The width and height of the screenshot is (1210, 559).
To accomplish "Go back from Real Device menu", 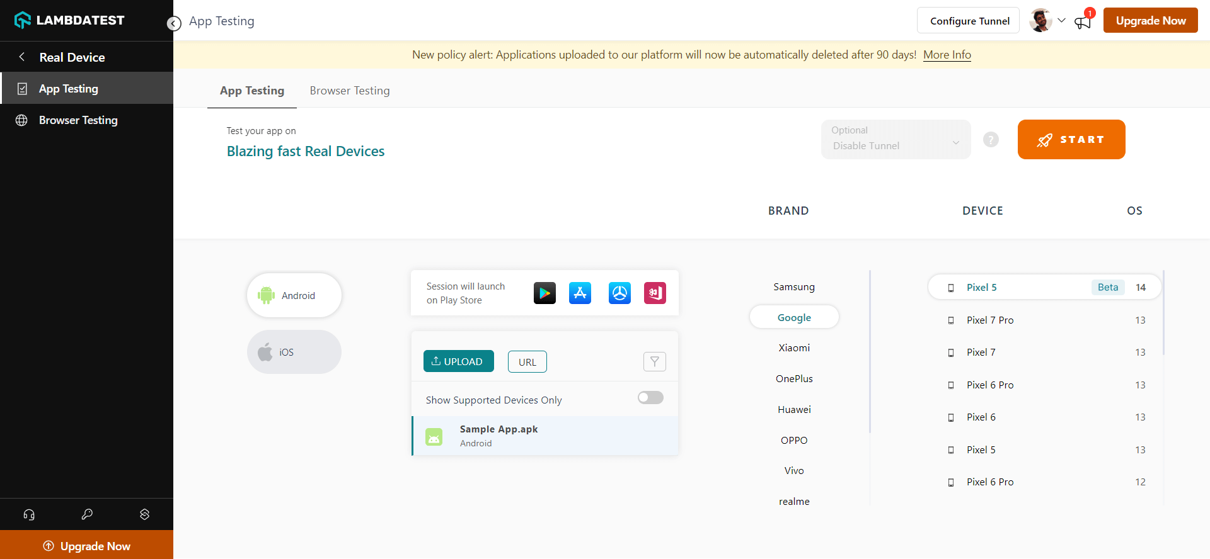I will pyautogui.click(x=22, y=57).
